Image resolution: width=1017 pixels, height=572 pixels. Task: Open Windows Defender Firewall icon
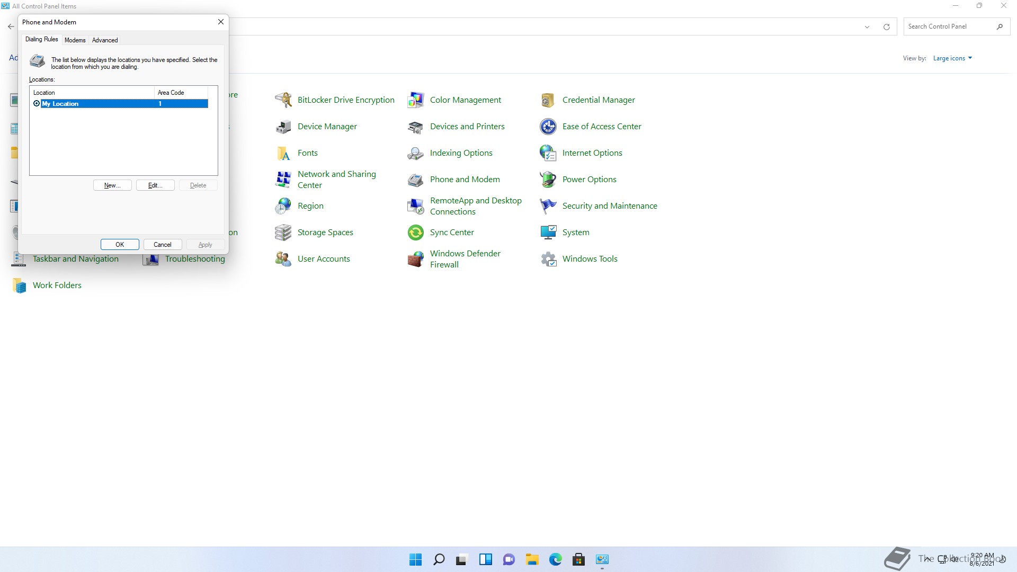pyautogui.click(x=416, y=258)
